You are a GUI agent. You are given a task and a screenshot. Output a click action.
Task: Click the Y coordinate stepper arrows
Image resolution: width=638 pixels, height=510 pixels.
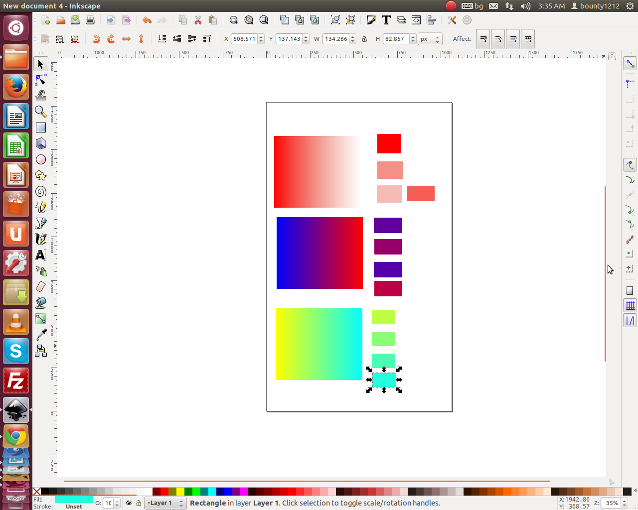pyautogui.click(x=306, y=39)
